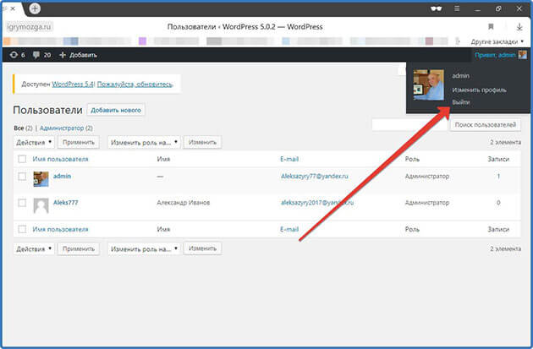Screen dimensions: 533x349
Task: Click the Aleksazyry77@yandex.ru email link
Action: [315, 176]
